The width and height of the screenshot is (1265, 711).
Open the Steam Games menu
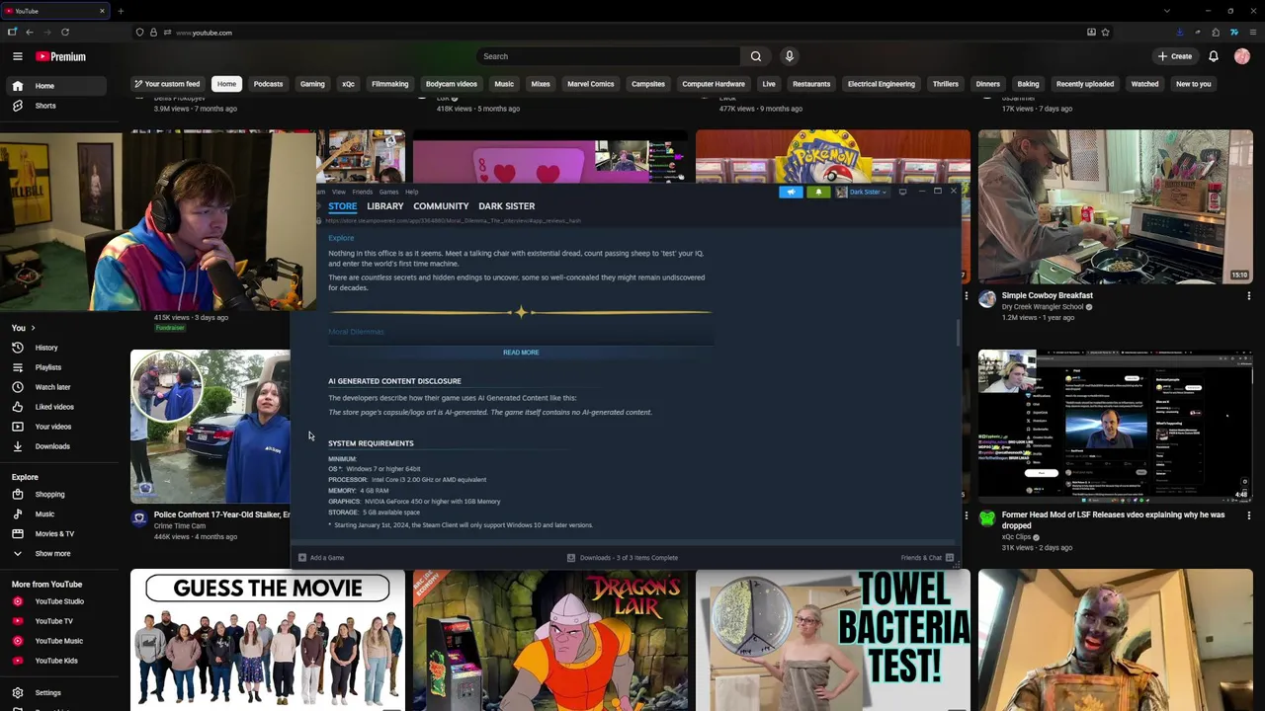coord(388,192)
